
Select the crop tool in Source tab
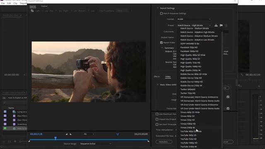point(32,11)
